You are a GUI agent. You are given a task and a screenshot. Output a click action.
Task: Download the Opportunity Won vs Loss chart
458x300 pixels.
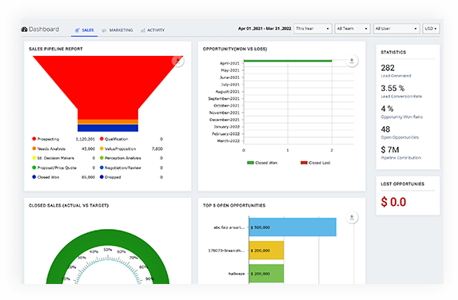pos(352,61)
